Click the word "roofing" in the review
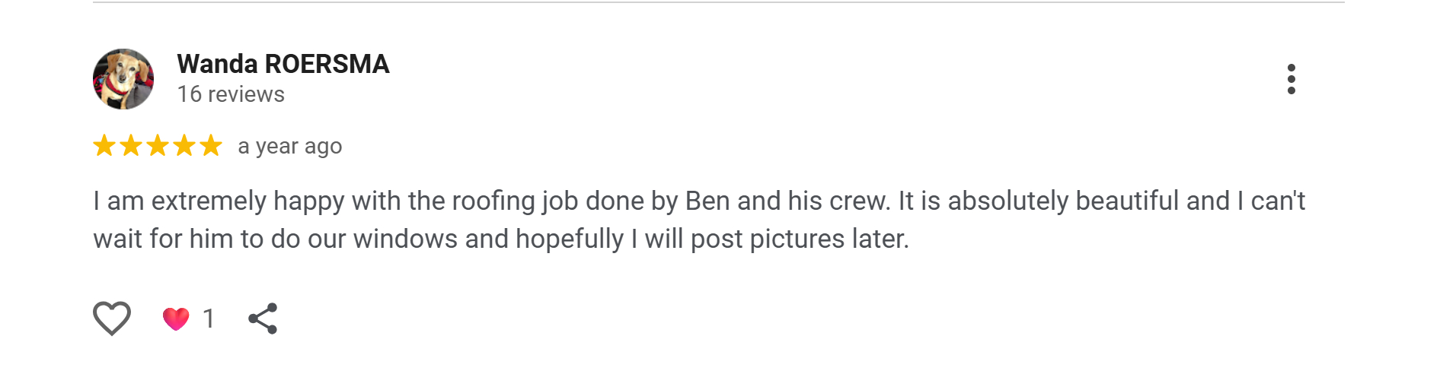Screen dimensions: 1456x374 [493, 201]
